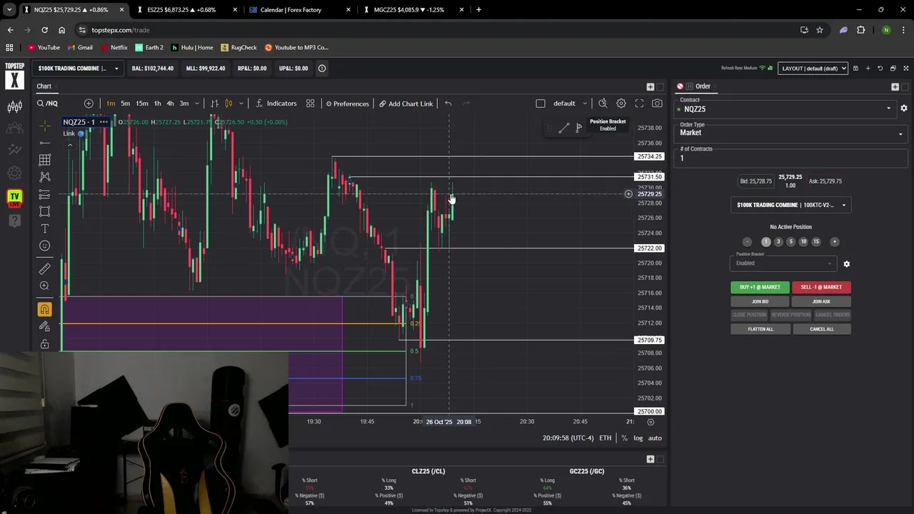Choose the candlestick chart style icon
The image size is (914, 514).
(228, 104)
